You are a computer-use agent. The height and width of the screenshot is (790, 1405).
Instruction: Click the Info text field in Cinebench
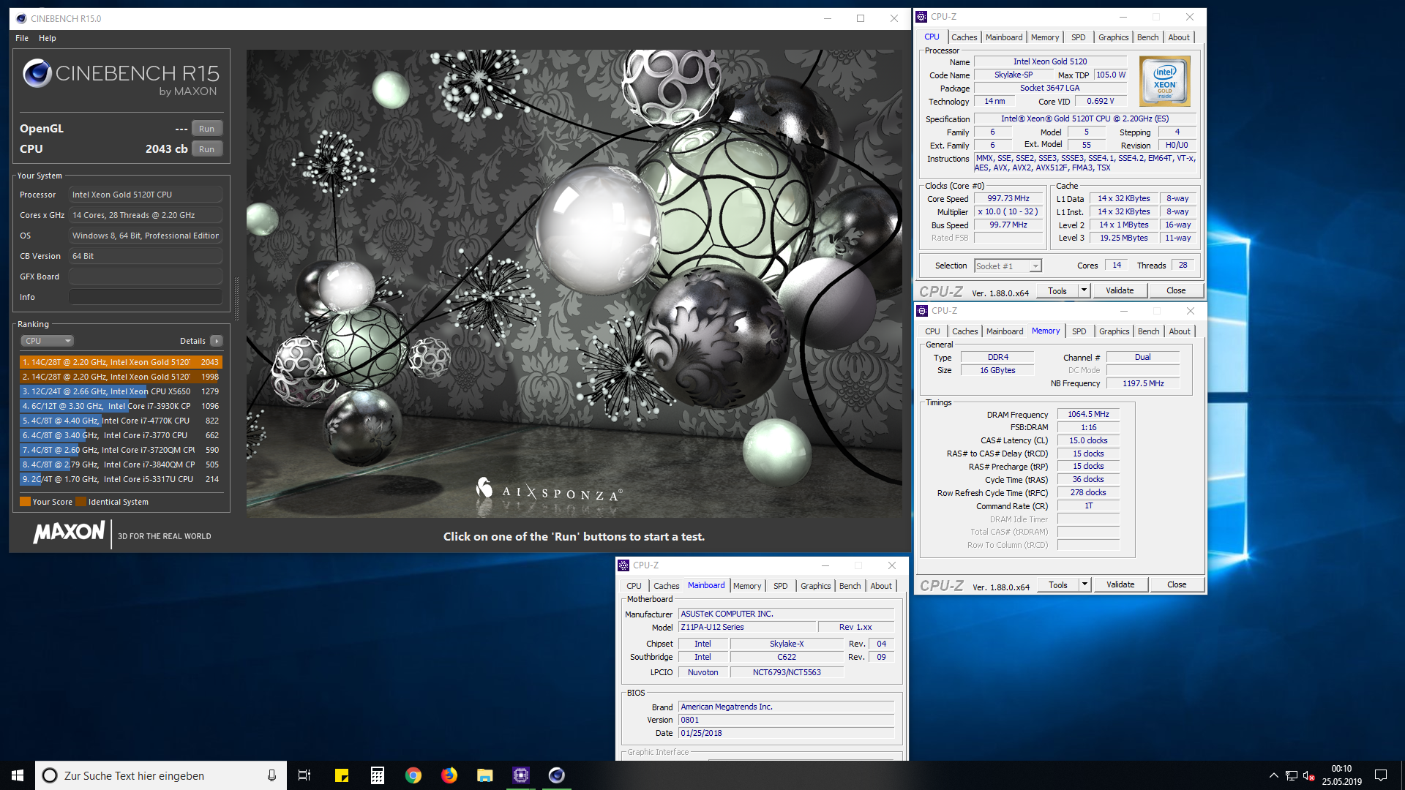[146, 297]
